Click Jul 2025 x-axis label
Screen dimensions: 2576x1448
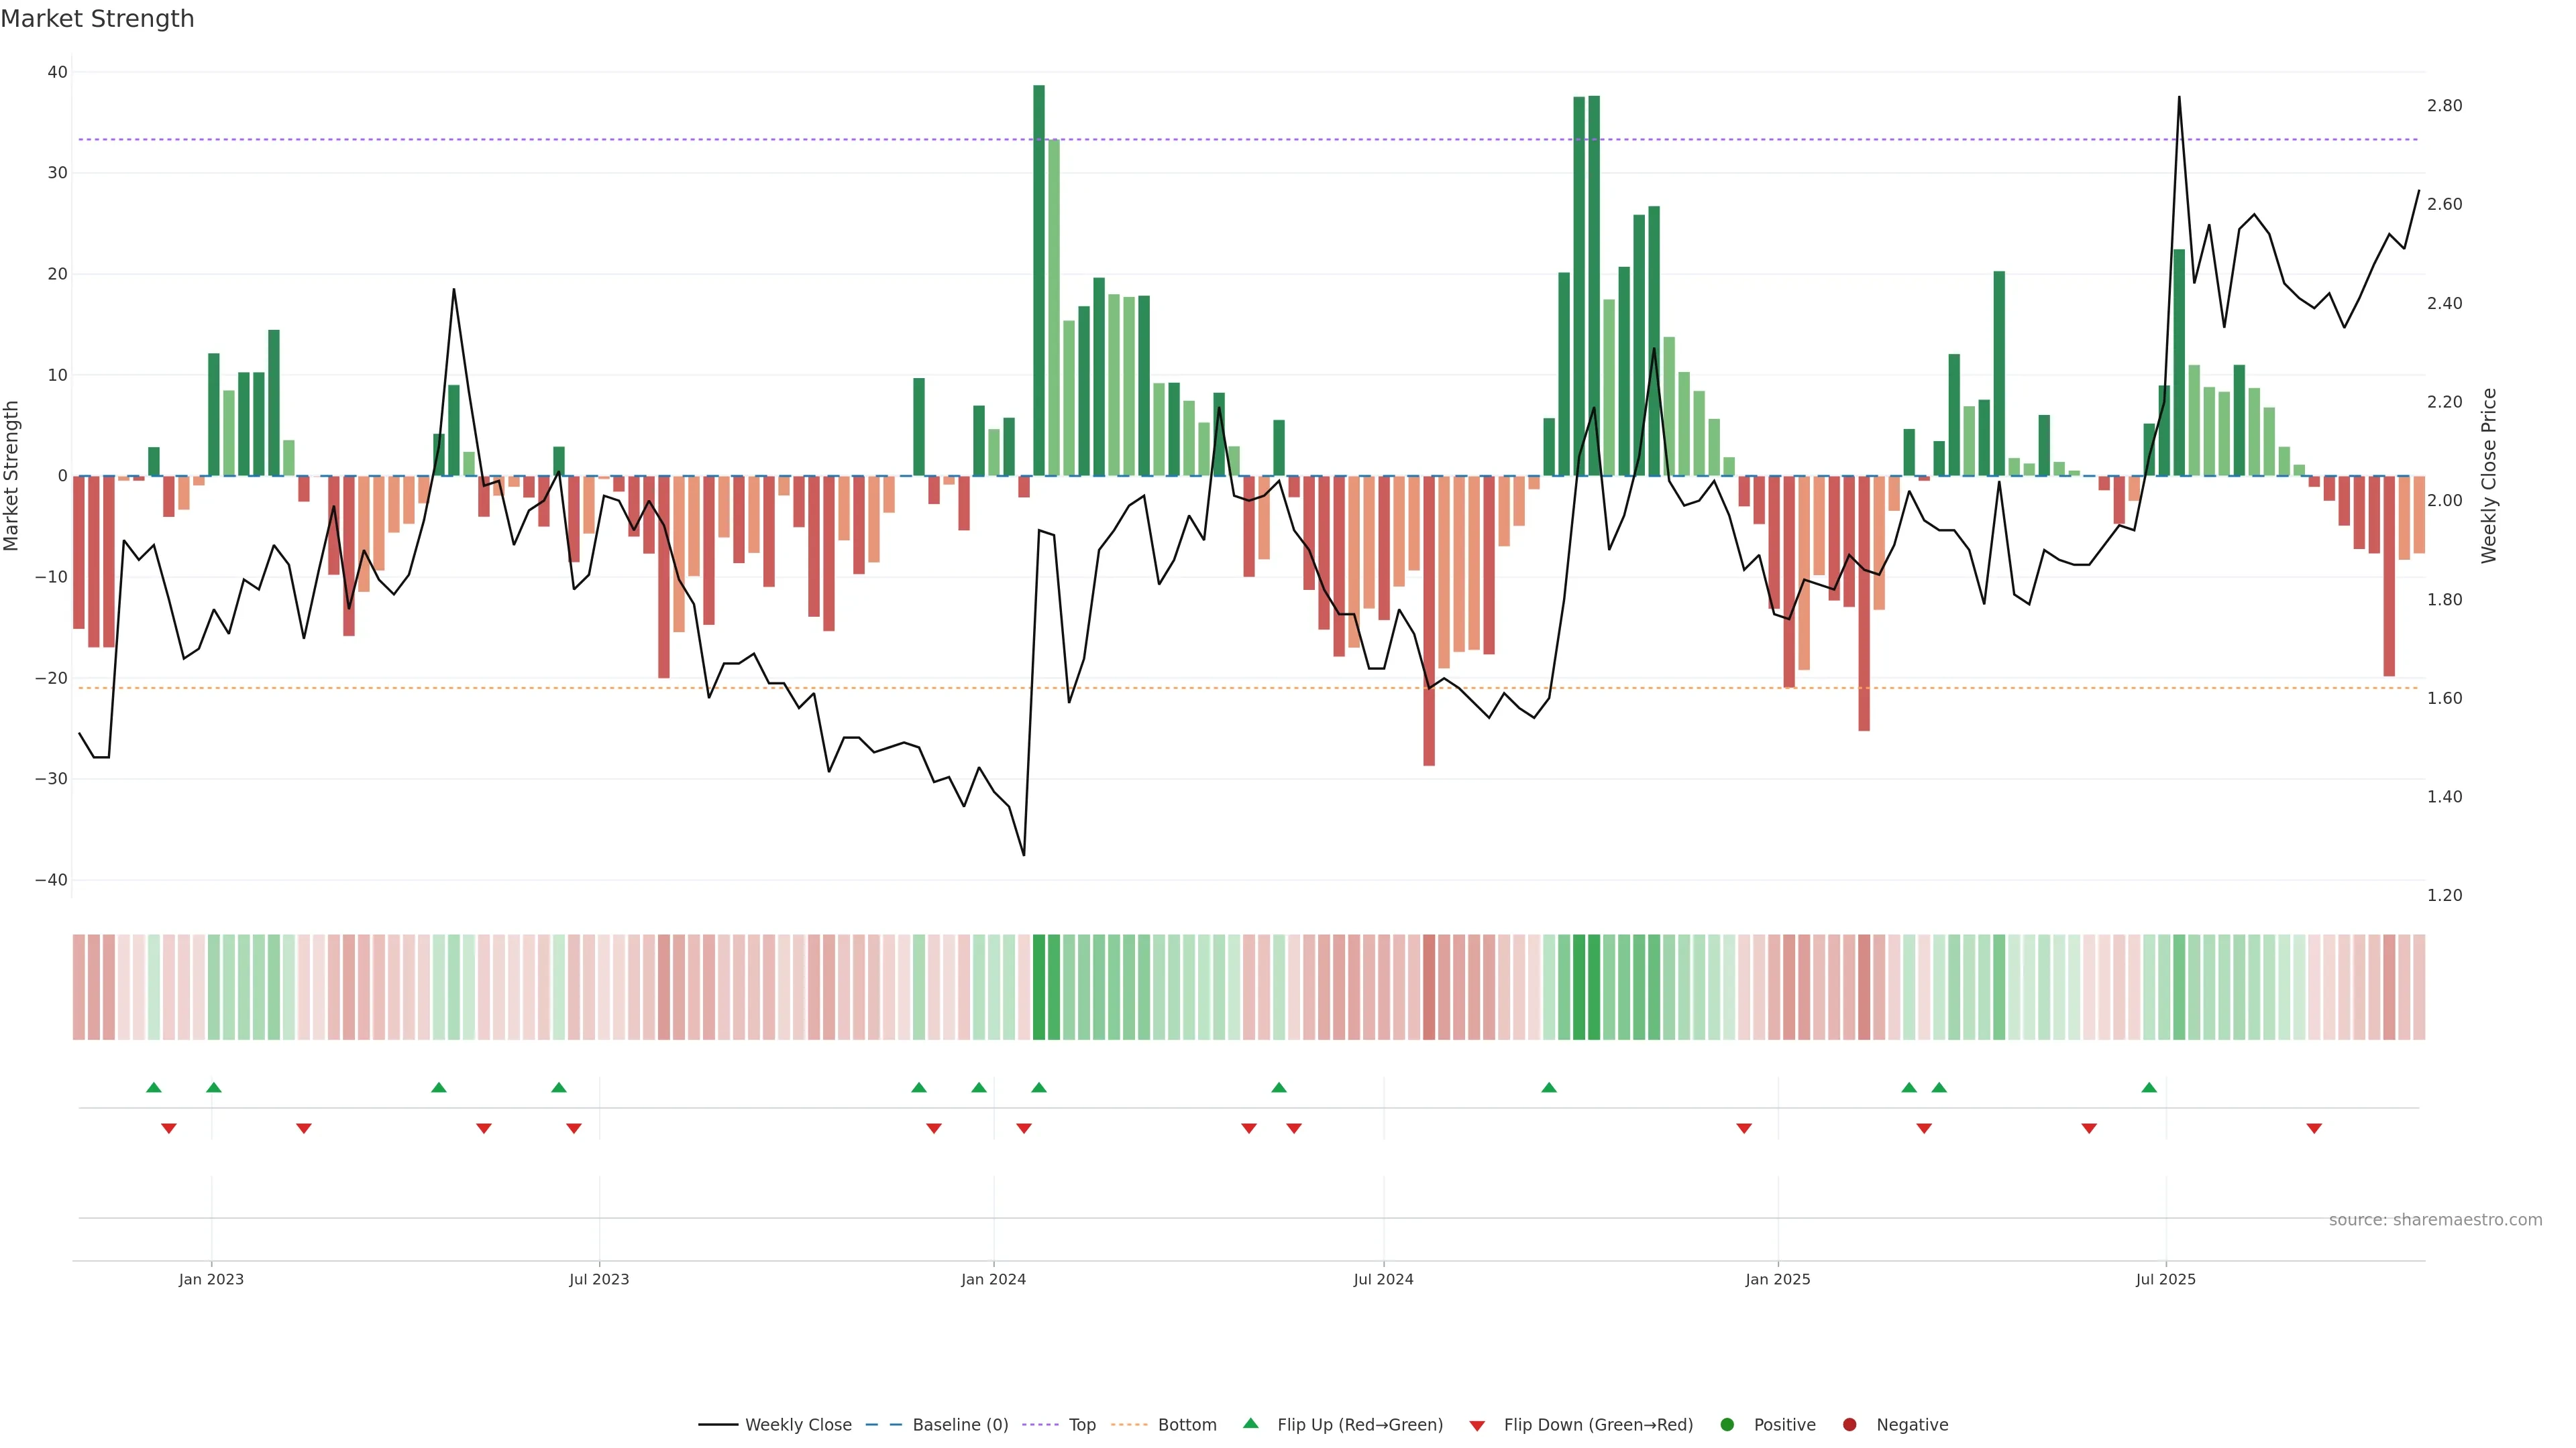(2165, 1279)
